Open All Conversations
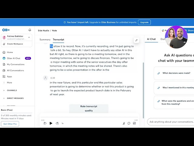Viewport: 194px width, 146px height. tap(15, 70)
